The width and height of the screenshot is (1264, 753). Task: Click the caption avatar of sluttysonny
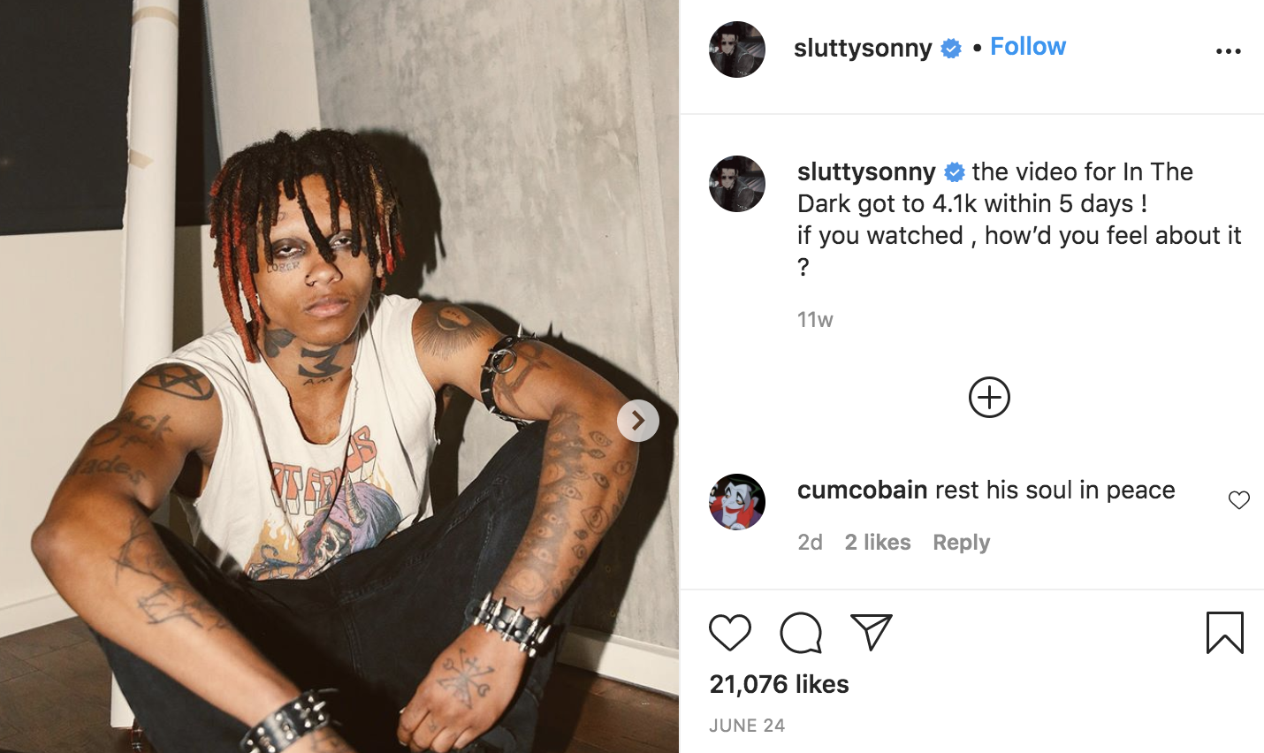(737, 184)
